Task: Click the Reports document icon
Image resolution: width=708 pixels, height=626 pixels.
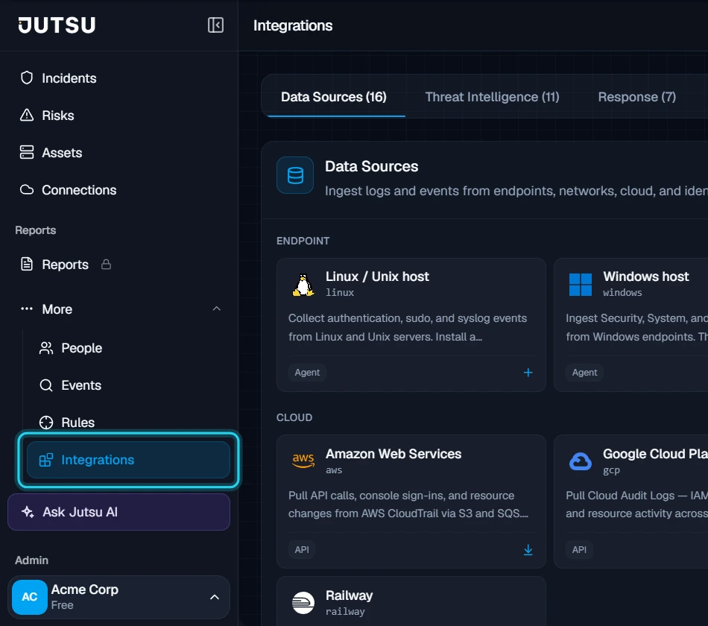Action: tap(27, 265)
